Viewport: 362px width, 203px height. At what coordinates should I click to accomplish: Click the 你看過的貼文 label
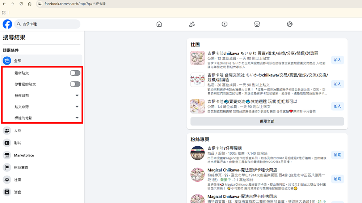click(x=25, y=84)
